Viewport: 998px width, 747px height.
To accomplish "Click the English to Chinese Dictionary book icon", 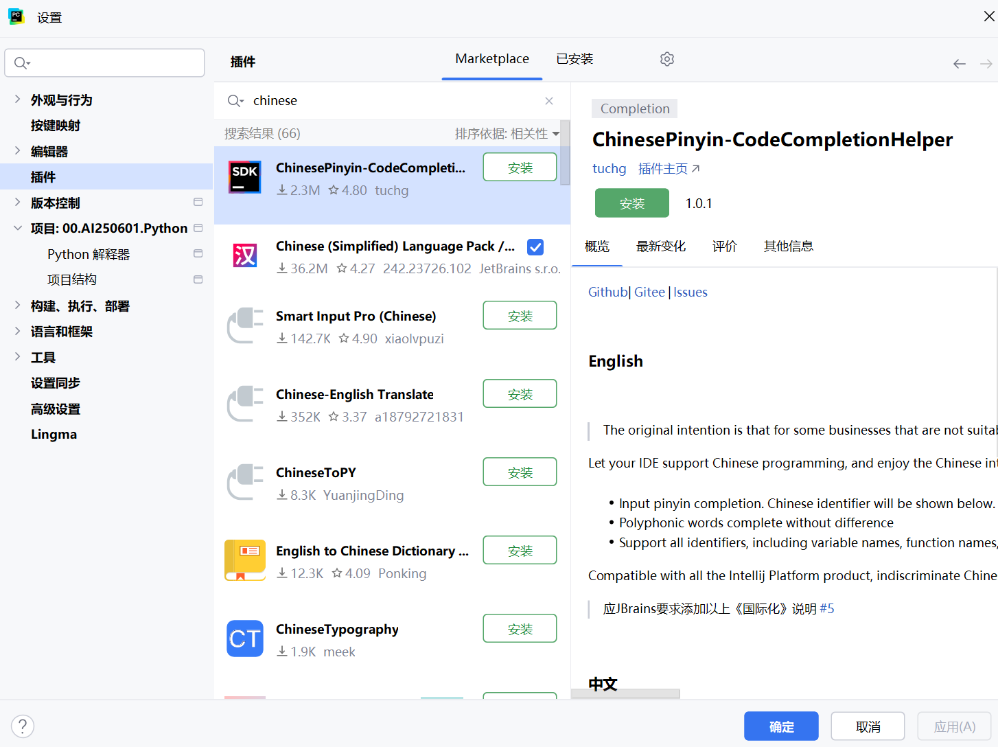I will [x=245, y=560].
